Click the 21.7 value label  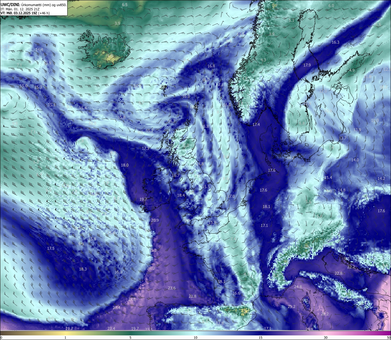point(69,328)
